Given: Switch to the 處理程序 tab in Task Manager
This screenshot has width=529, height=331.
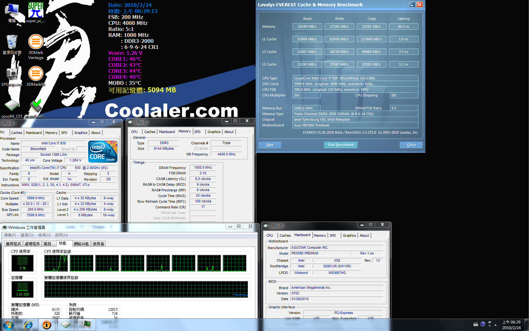Looking at the screenshot, I should tap(32, 244).
